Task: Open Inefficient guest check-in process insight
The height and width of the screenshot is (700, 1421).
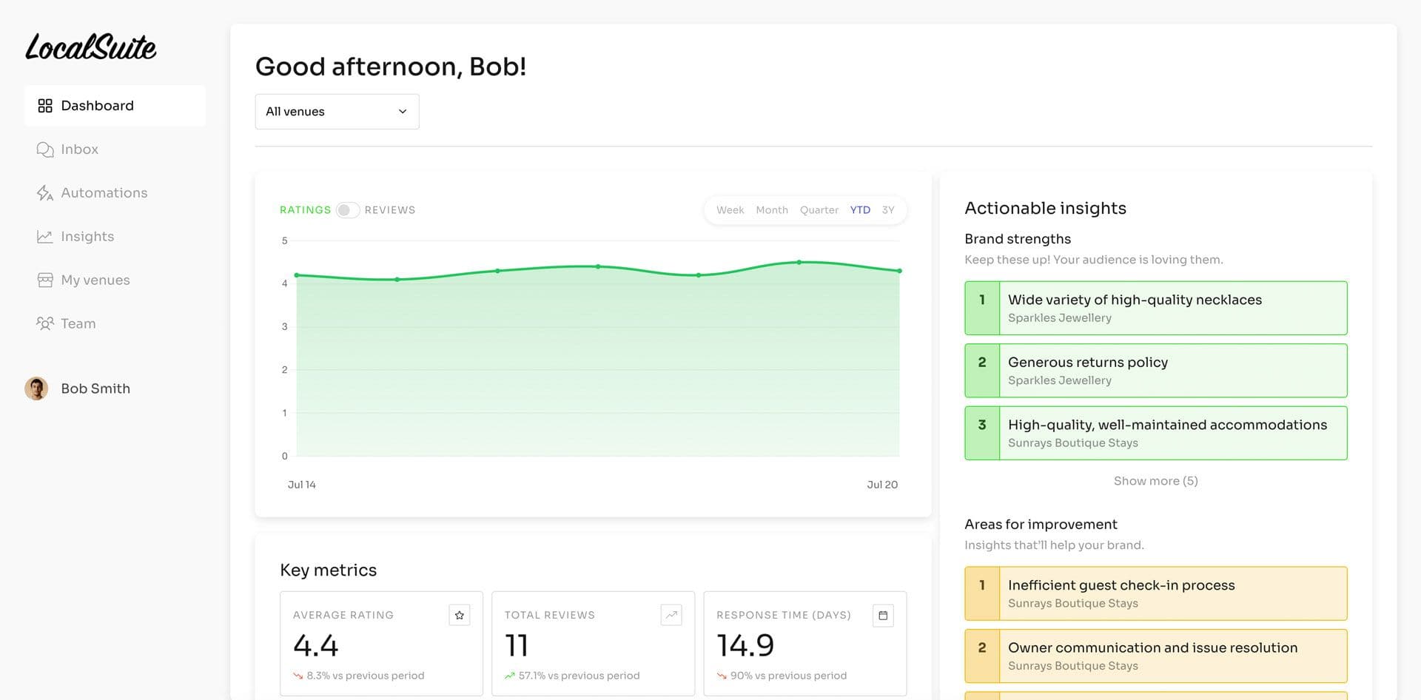Action: tap(1155, 593)
